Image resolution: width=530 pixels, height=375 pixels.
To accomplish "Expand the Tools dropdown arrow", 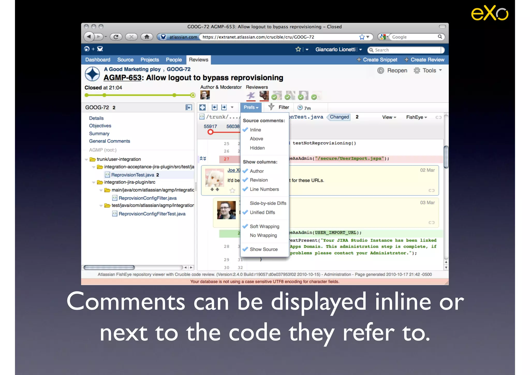I will coord(440,70).
